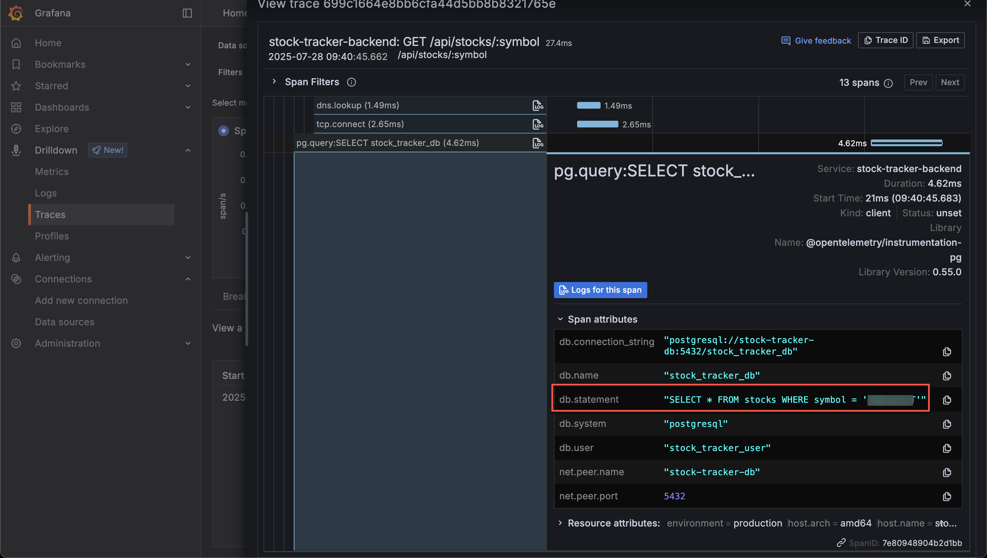
Task: Toggle the sidebar dock menu icon
Action: coord(187,13)
